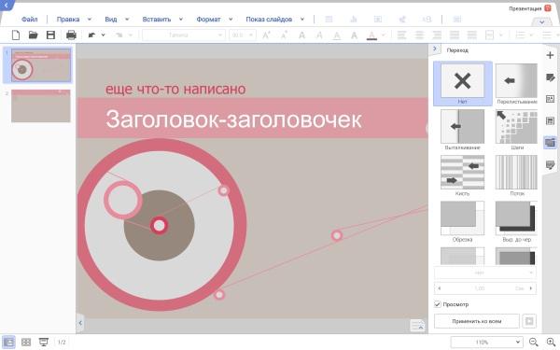Start presenter mode with the screen icon

(44, 343)
